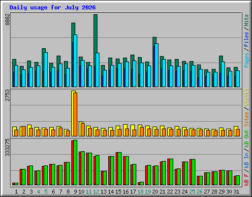Click green day number 18 label
The width and height of the screenshot is (252, 197).
click(x=140, y=192)
